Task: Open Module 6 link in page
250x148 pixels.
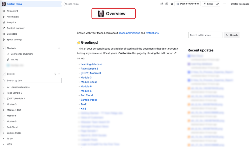Action: tap(86, 86)
